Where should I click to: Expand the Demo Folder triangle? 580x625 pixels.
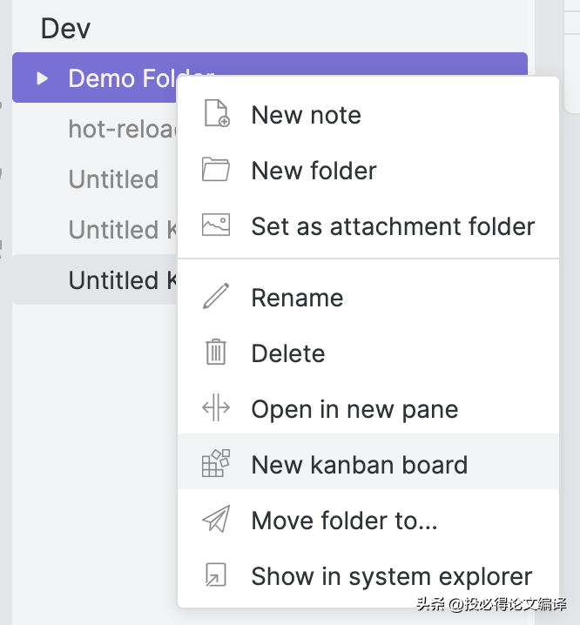coord(42,78)
